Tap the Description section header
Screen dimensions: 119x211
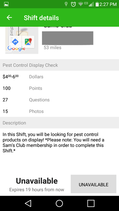59,123
